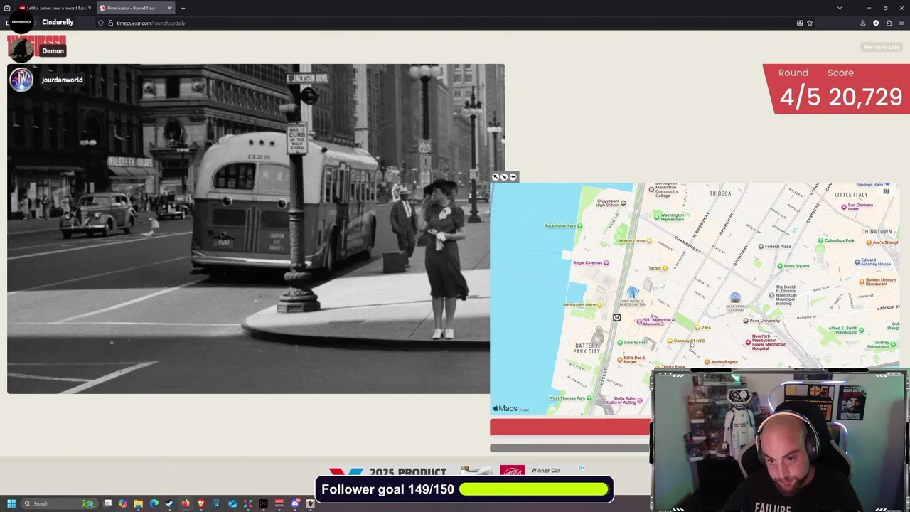Open Discord from the taskbar
Image resolution: width=910 pixels, height=512 pixels.
295,503
